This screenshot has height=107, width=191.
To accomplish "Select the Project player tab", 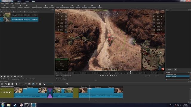I will (x=65, y=79).
